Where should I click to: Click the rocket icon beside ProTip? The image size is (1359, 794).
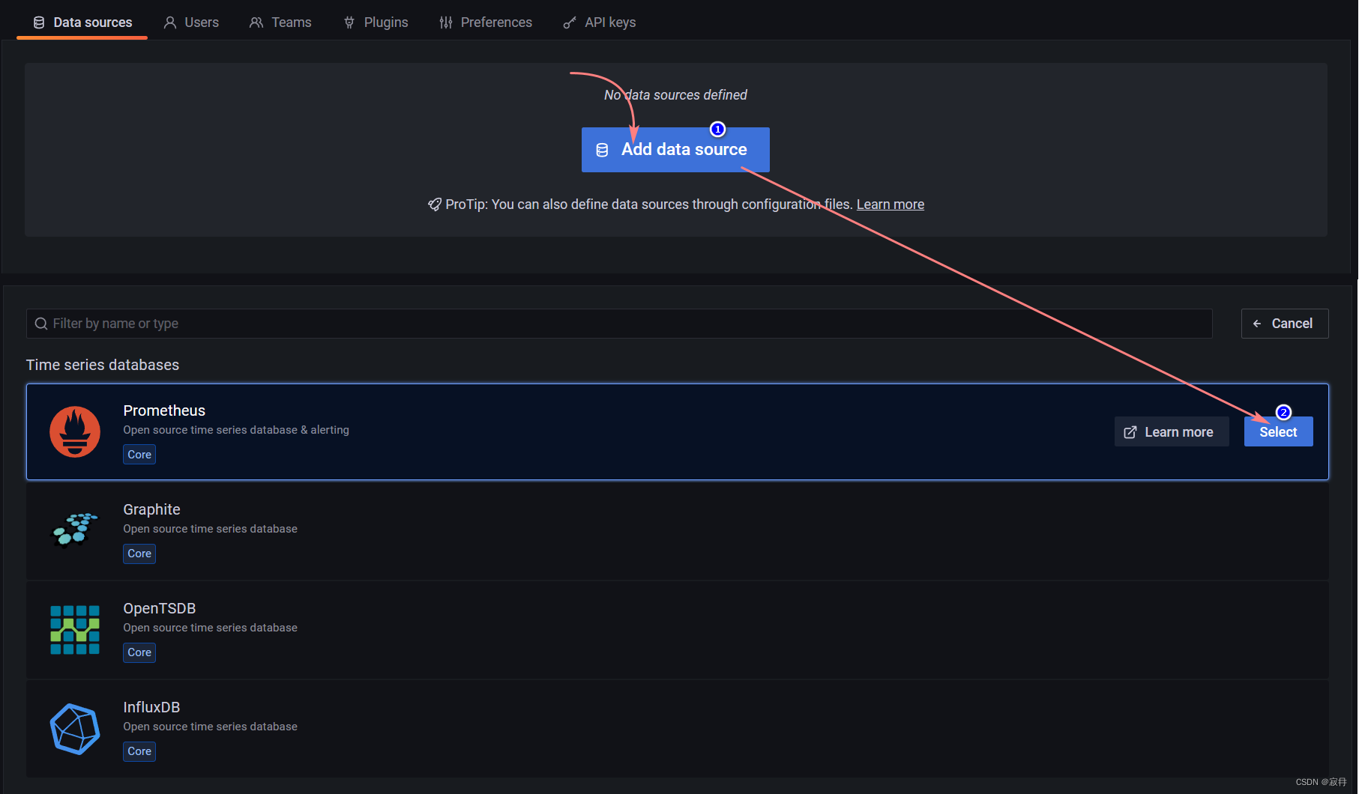pos(435,204)
